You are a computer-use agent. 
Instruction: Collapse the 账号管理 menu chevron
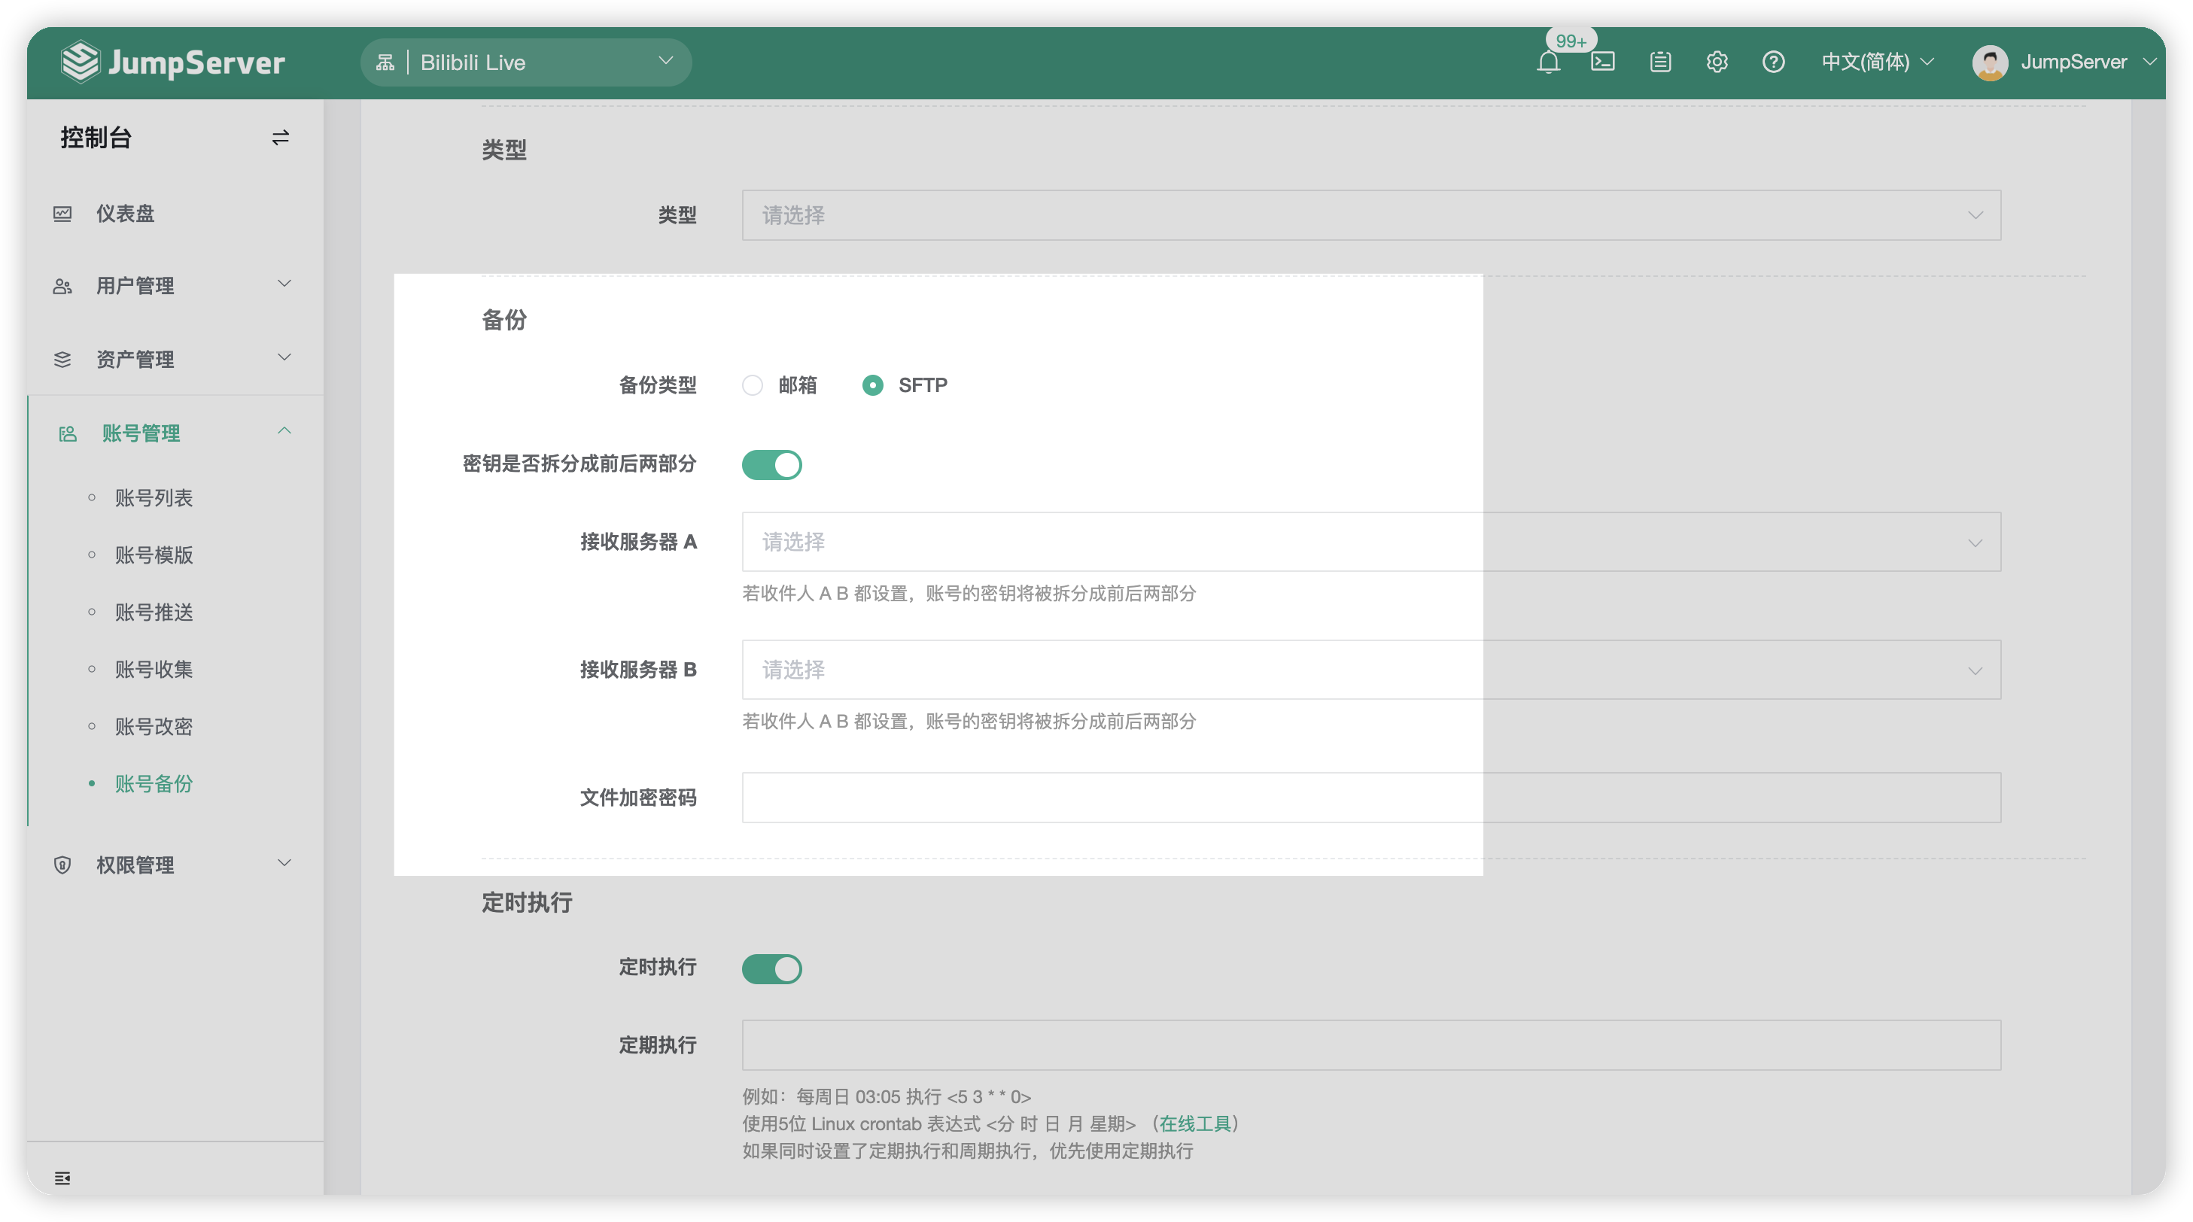click(x=284, y=430)
